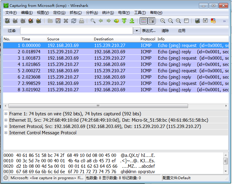Image resolution: width=232 pixels, height=184 pixels.
Task: Go to the first packet
Action: [x=124, y=21]
